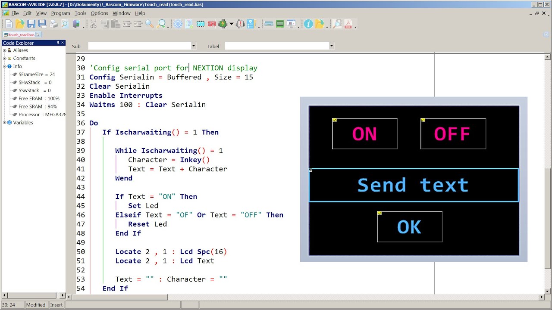Create a new file via toolbar

9,24
